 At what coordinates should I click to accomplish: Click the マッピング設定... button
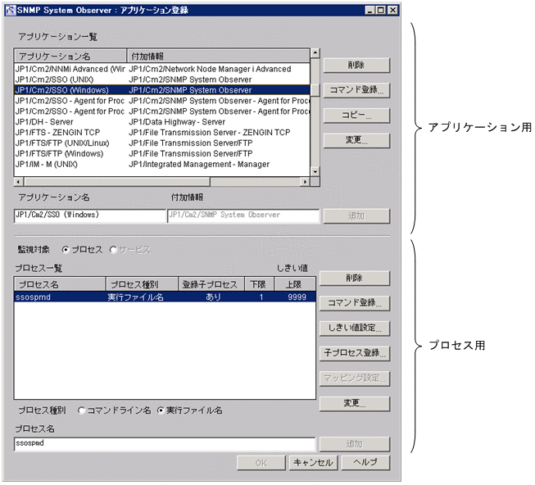click(x=354, y=378)
